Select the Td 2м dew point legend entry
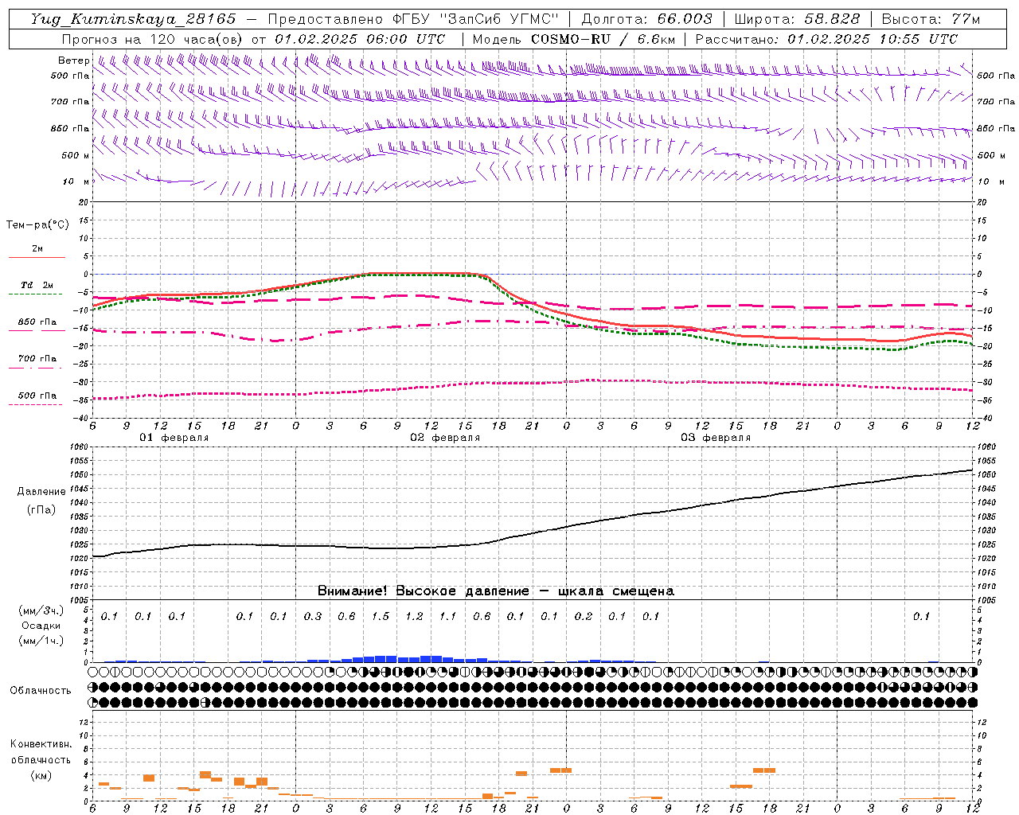The width and height of the screenshot is (1019, 815). [37, 285]
